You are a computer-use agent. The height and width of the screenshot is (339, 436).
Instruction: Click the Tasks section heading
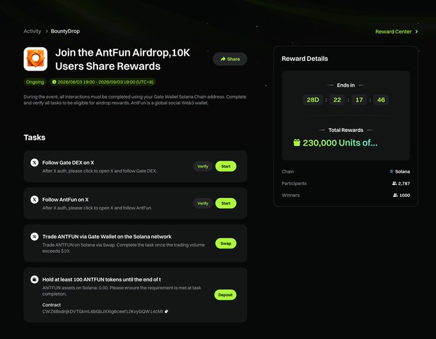pyautogui.click(x=35, y=137)
